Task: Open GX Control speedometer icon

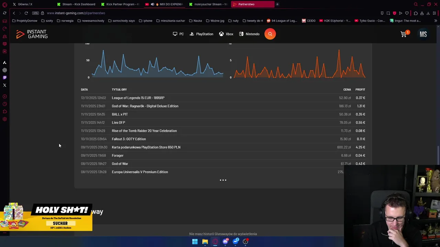Action: click(4, 29)
